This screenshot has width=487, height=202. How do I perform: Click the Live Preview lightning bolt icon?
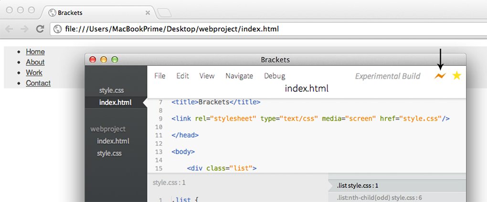click(x=440, y=76)
